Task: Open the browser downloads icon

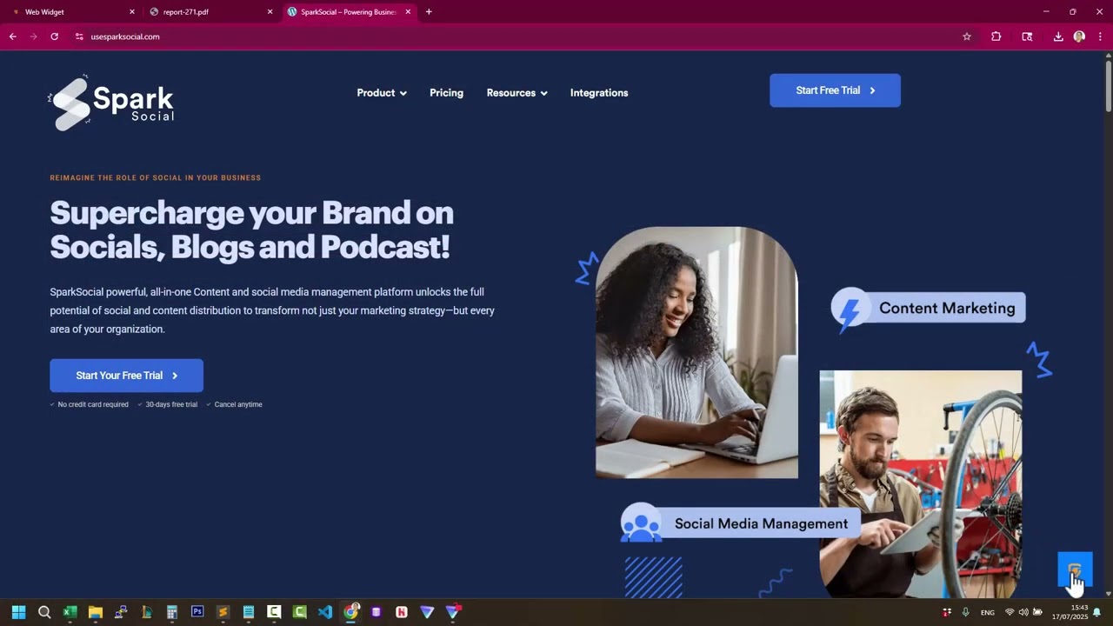Action: 1058,37
